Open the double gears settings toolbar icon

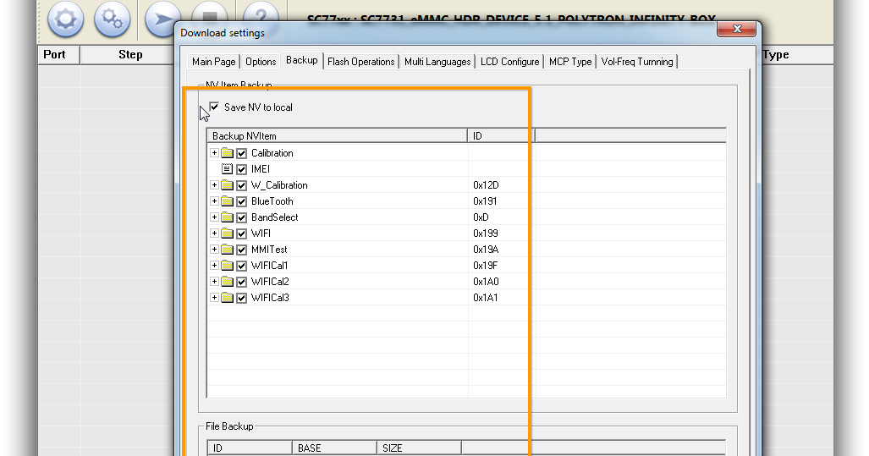tap(112, 19)
